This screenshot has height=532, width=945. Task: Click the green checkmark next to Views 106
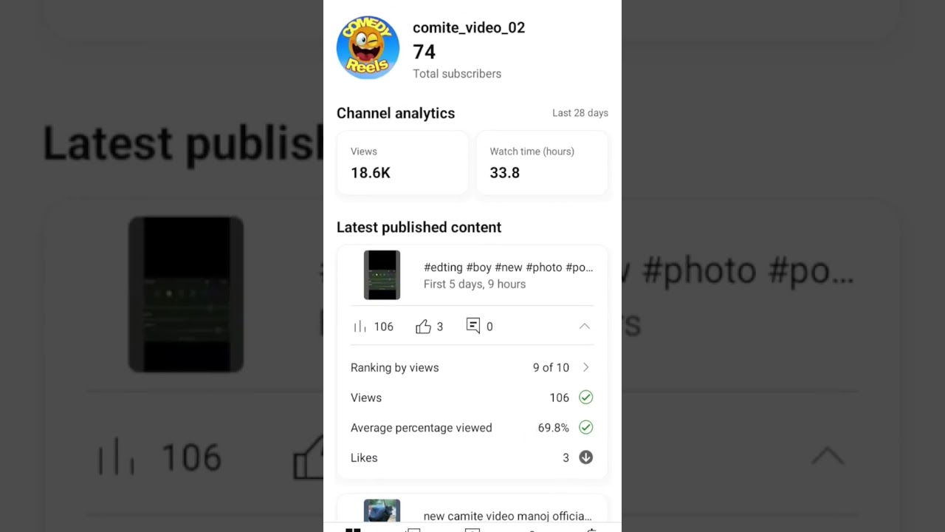point(585,398)
